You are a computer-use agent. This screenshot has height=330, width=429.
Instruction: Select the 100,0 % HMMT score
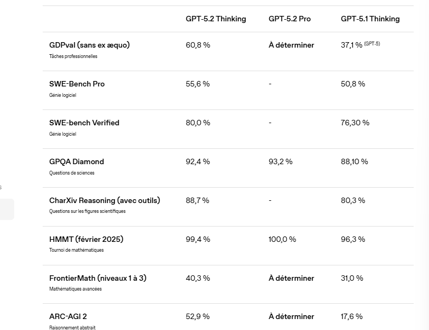282,239
